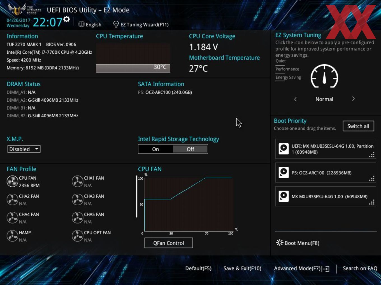The width and height of the screenshot is (381, 285).
Task: Grab the drag handle of MX MXUB3SESU-64G 1.00 (60948MB)
Action: pyautogui.click(x=372, y=202)
